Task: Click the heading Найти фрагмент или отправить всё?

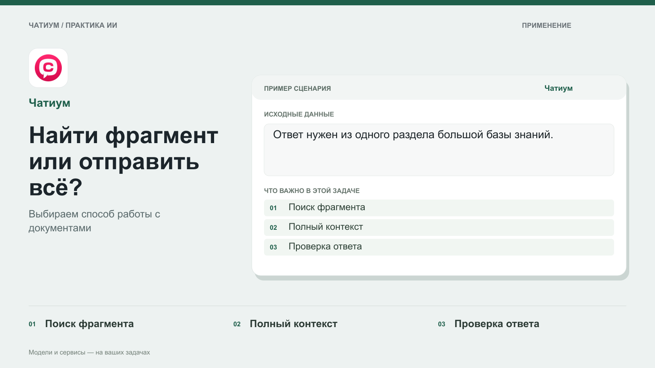Action: 124,161
